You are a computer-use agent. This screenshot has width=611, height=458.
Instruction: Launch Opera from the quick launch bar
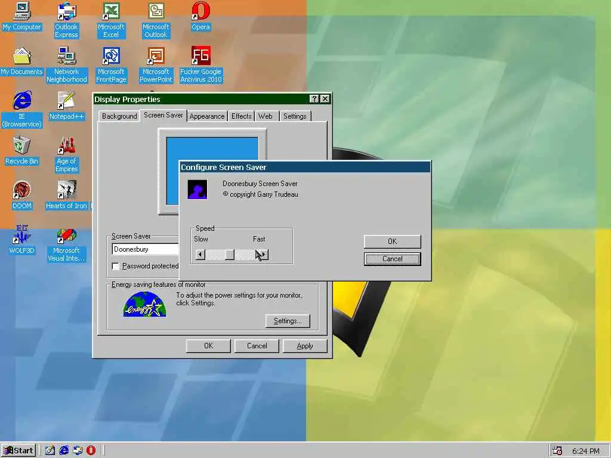pos(91,451)
